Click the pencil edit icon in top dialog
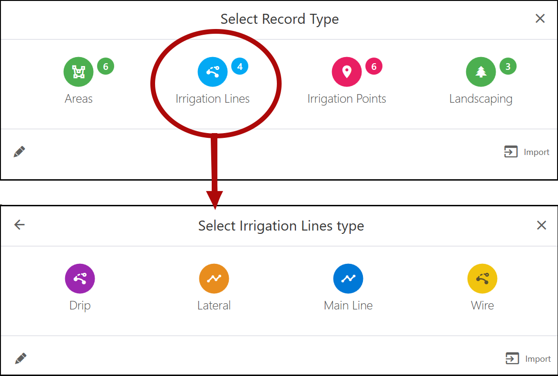The height and width of the screenshot is (376, 558). (20, 152)
